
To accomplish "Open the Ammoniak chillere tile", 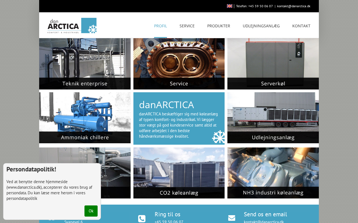I will 85,118.
